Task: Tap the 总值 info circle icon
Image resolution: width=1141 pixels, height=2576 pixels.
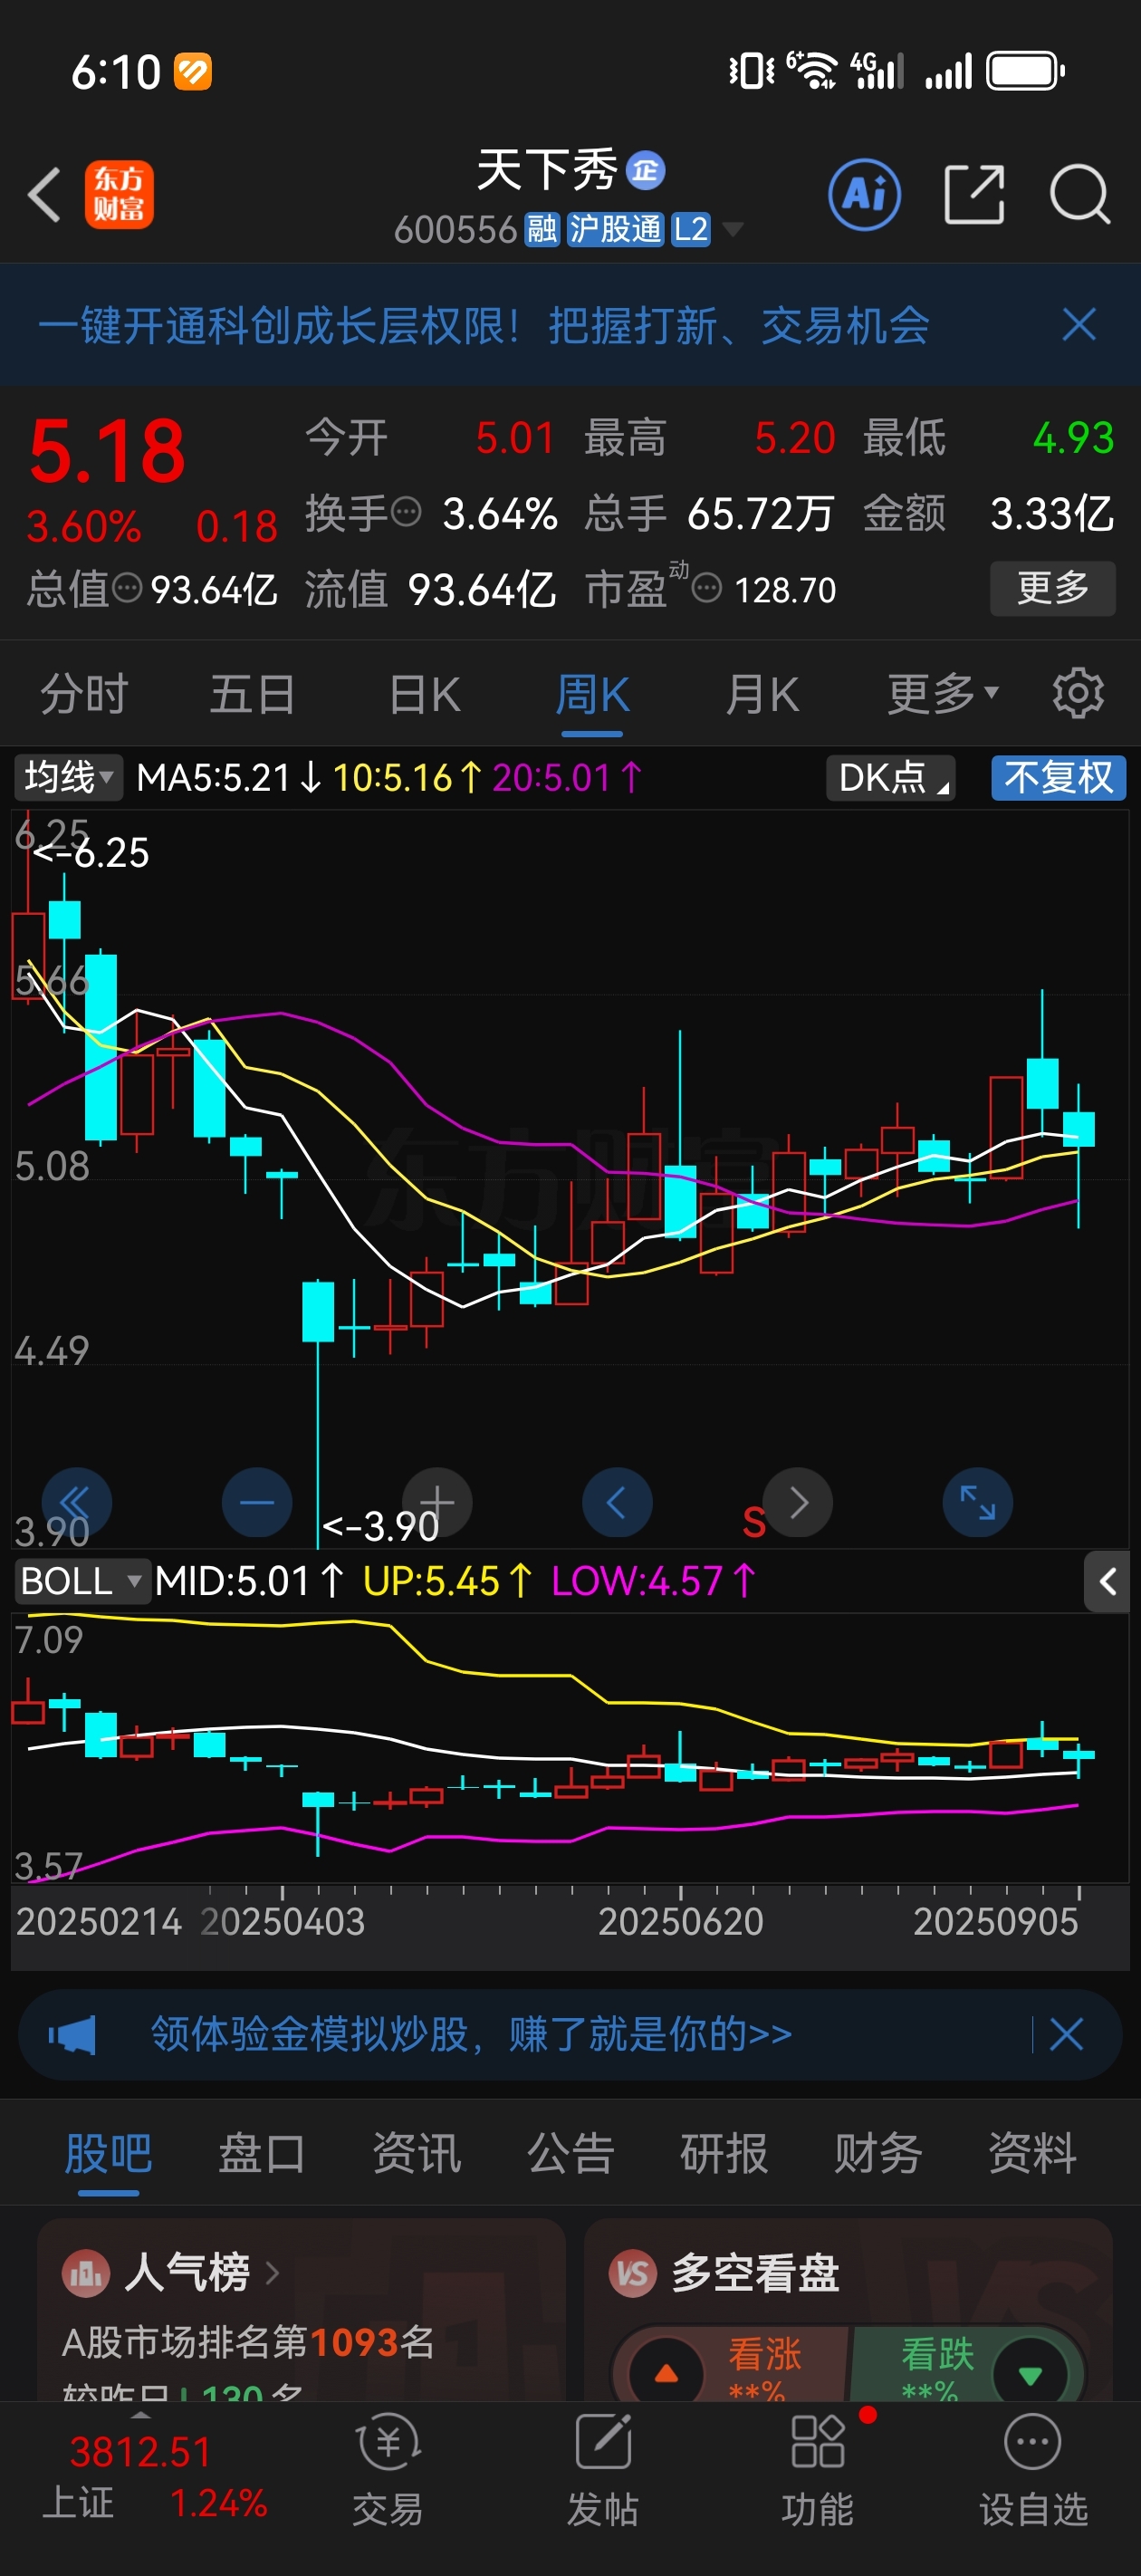Action: [127, 588]
